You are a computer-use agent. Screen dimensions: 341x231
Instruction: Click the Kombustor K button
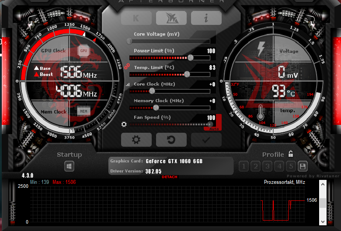136,18
